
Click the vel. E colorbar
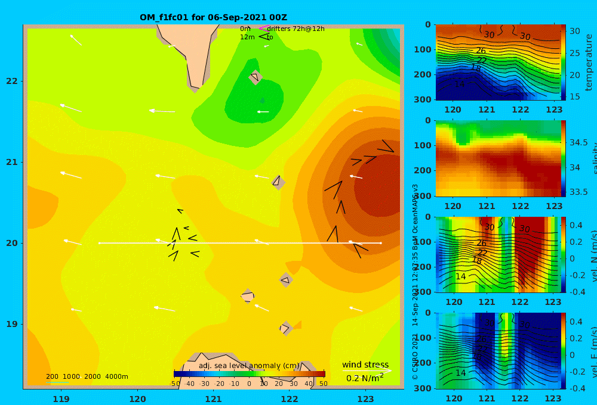564,351
